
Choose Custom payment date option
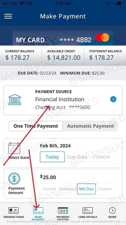pos(102,157)
